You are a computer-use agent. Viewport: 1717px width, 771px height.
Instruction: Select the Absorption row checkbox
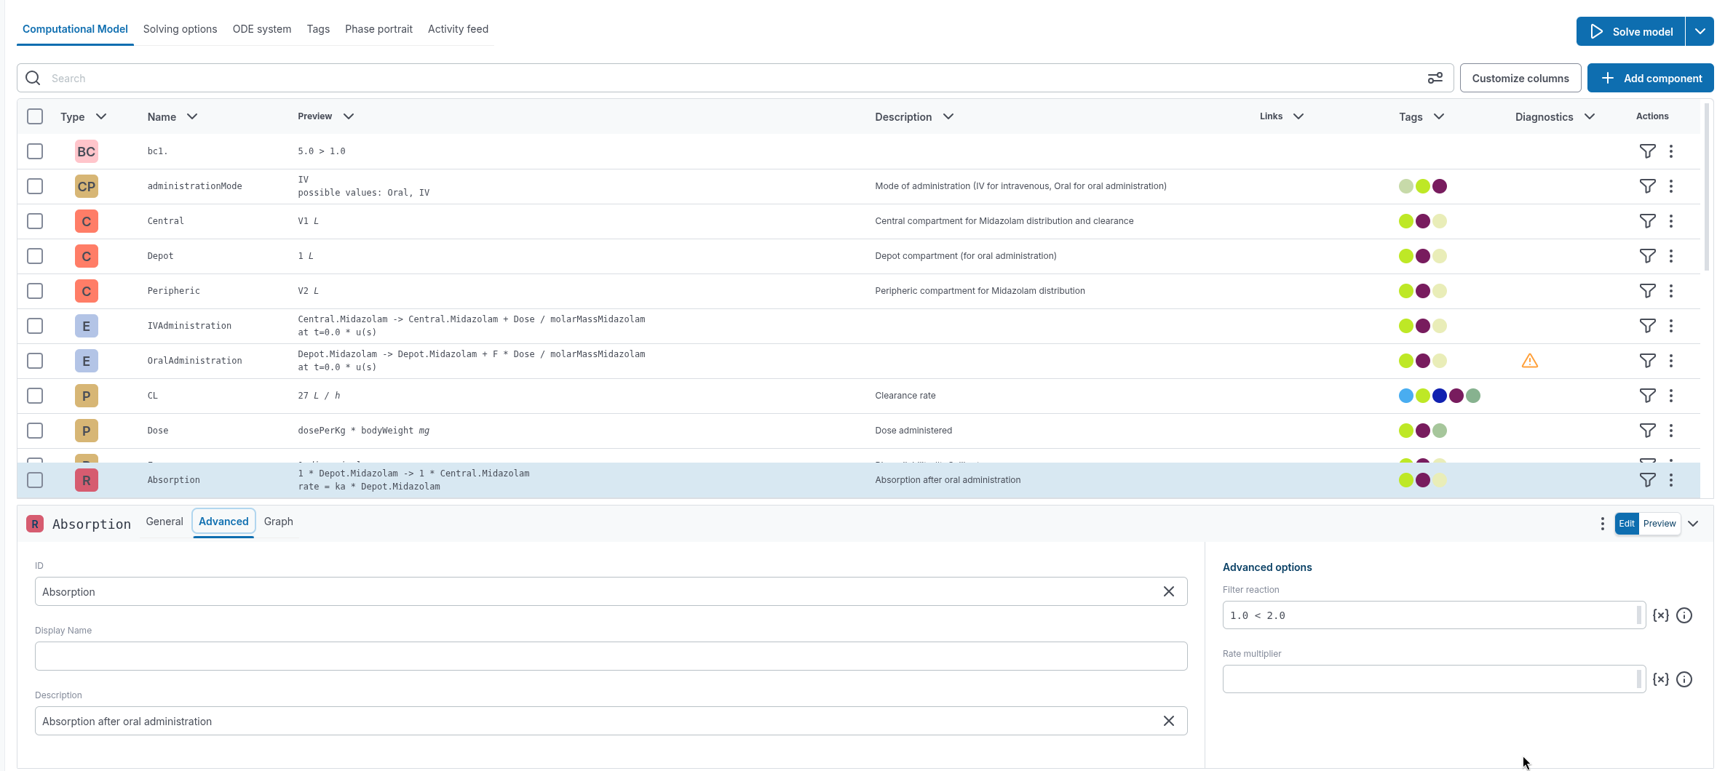coord(35,480)
